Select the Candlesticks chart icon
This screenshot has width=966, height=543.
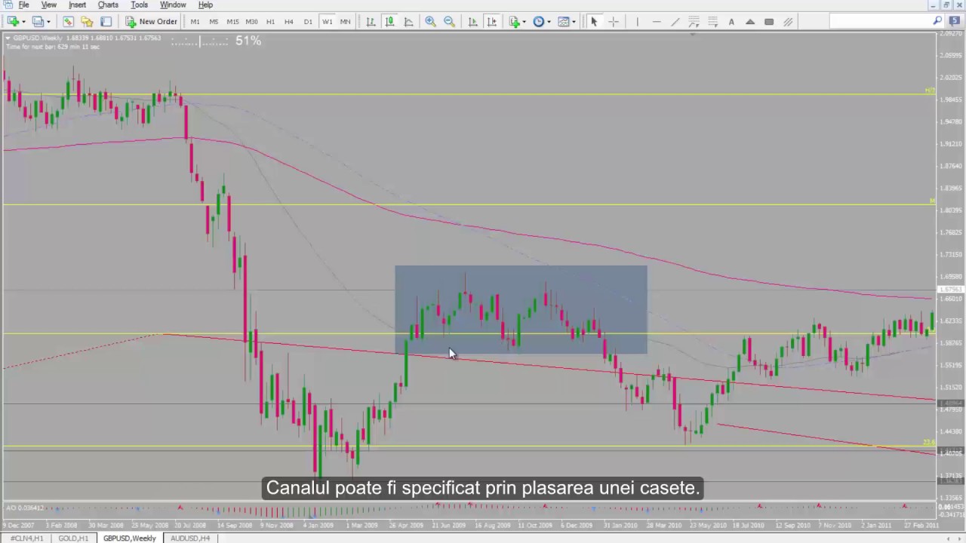coord(390,22)
